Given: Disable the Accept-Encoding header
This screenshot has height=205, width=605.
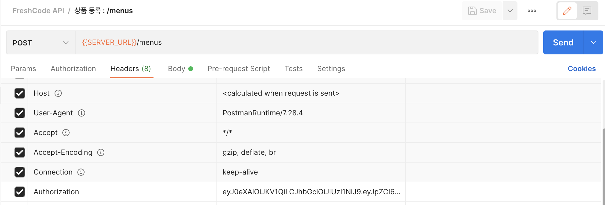Looking at the screenshot, I should [x=20, y=152].
